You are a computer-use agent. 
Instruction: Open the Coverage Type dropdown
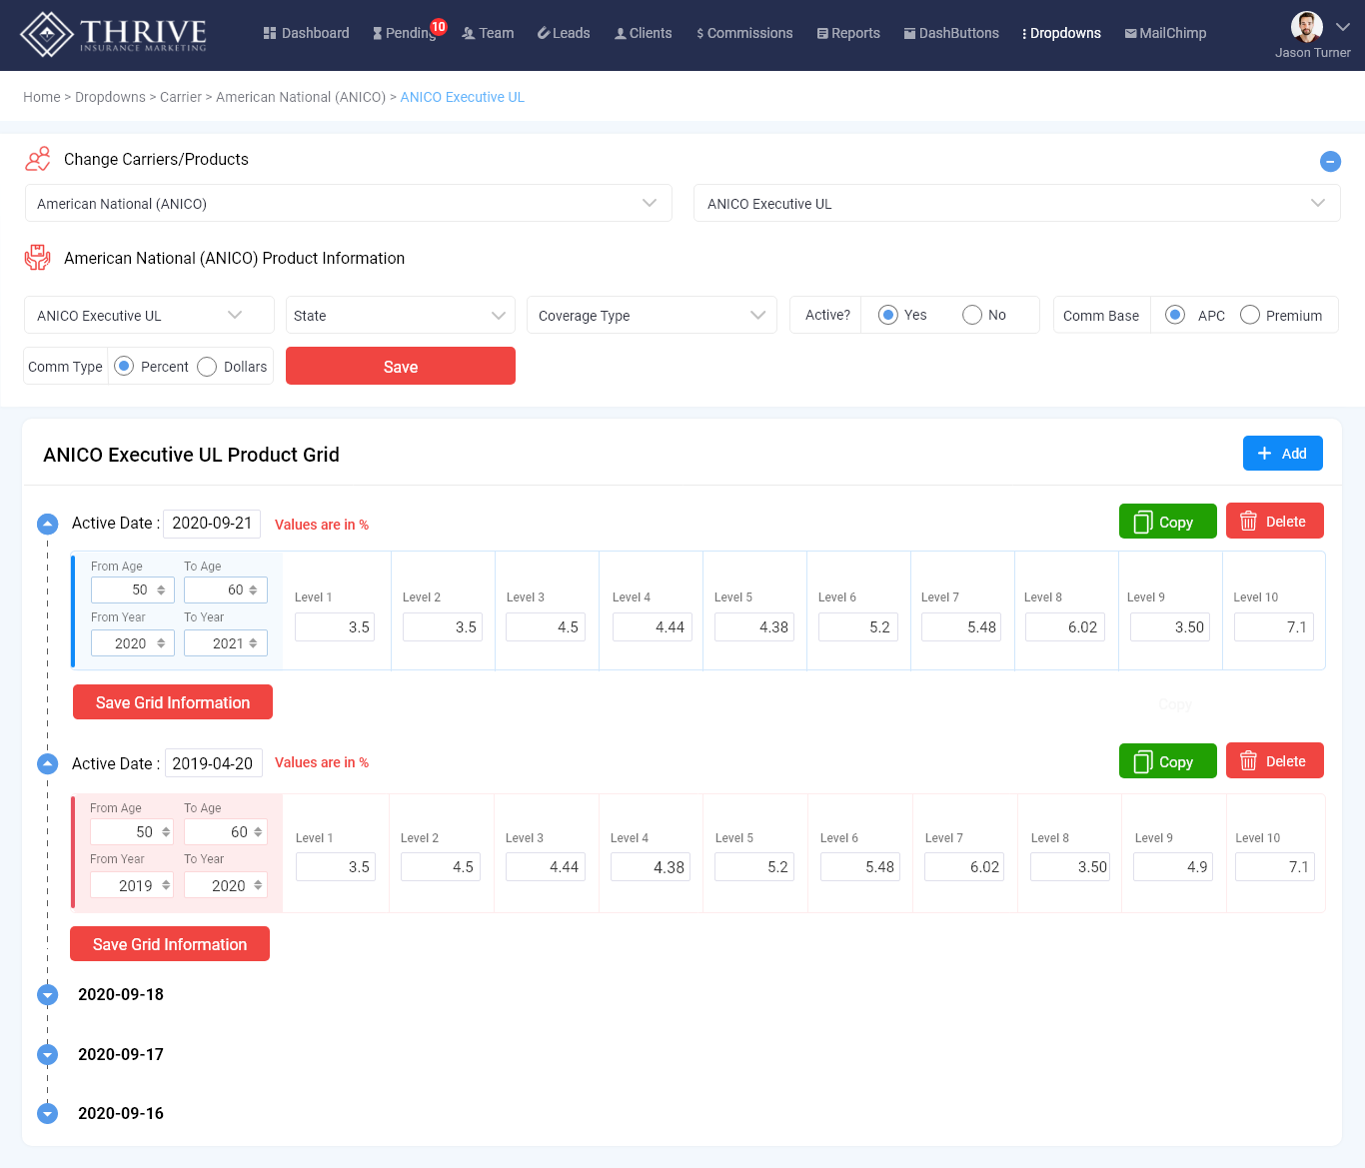point(652,315)
